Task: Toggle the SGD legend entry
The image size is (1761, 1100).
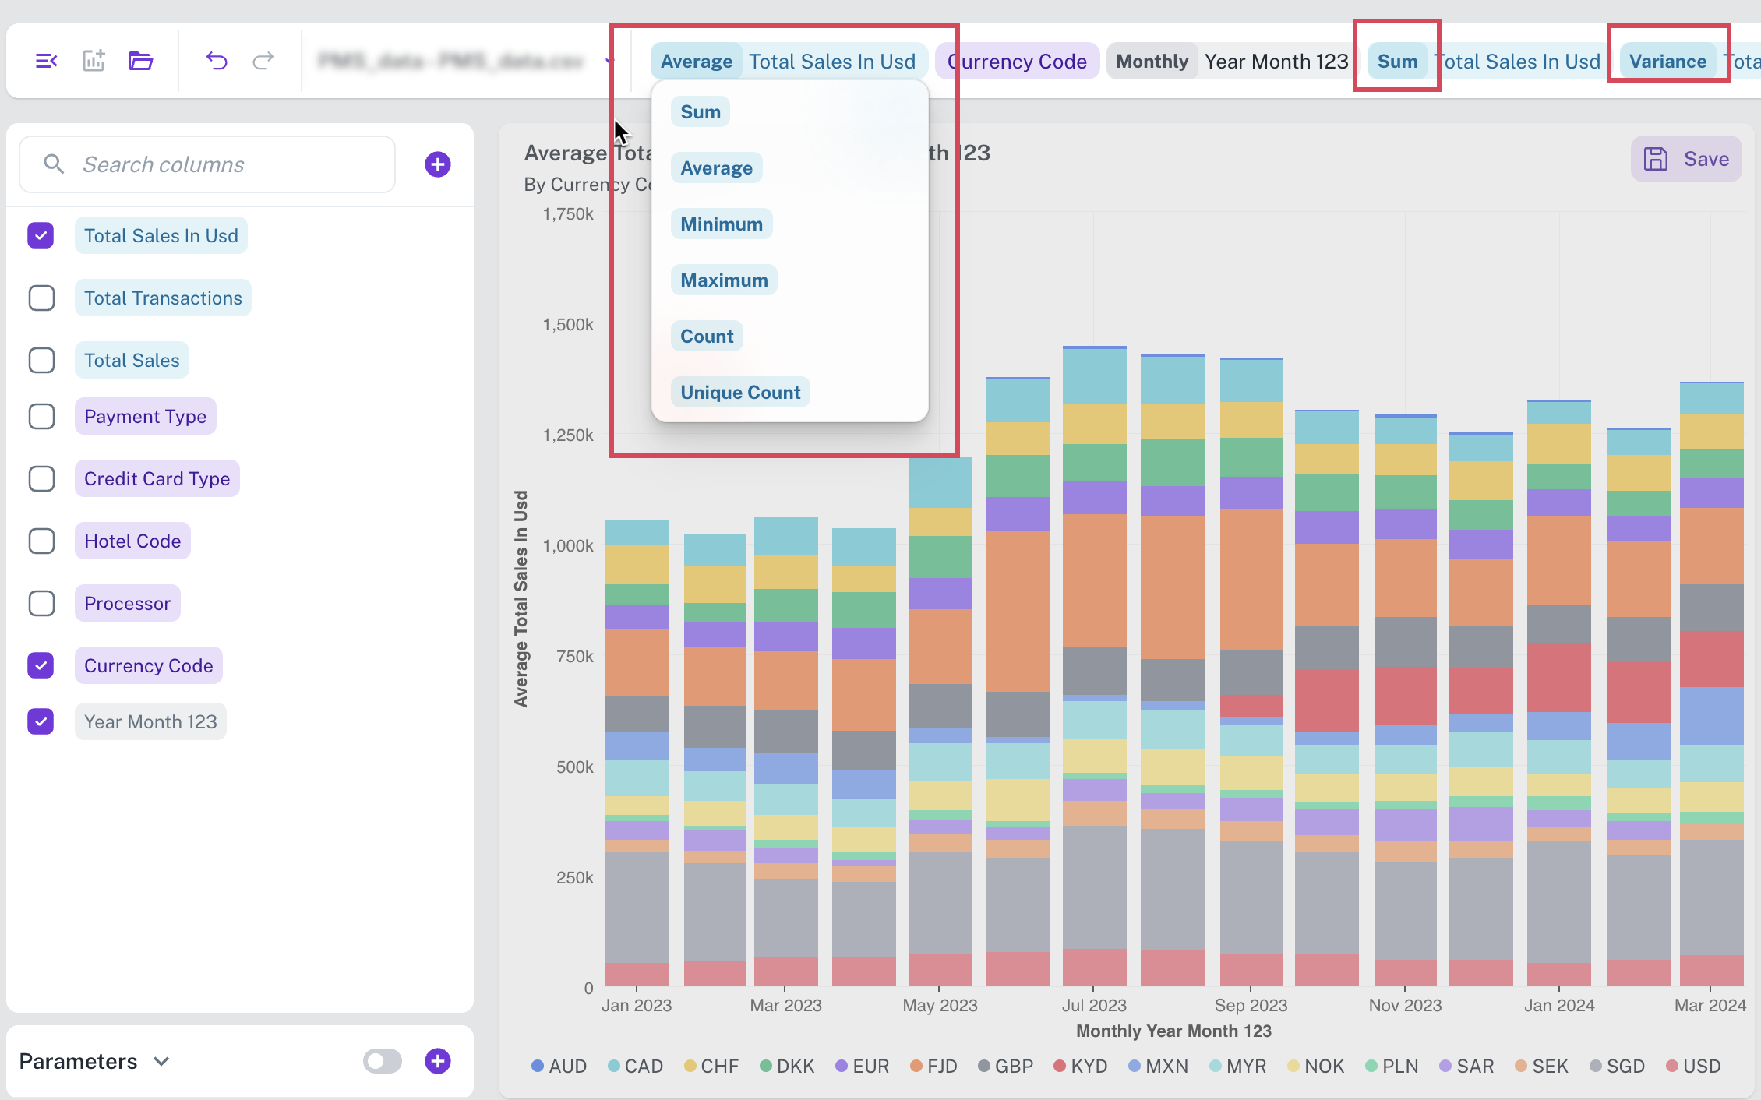Action: click(1617, 1066)
